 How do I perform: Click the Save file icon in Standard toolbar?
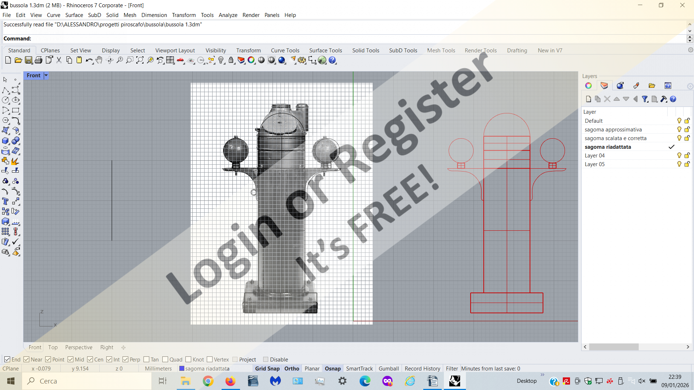pos(29,60)
